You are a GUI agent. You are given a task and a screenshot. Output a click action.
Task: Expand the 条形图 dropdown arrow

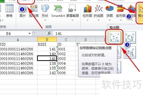[121, 20]
